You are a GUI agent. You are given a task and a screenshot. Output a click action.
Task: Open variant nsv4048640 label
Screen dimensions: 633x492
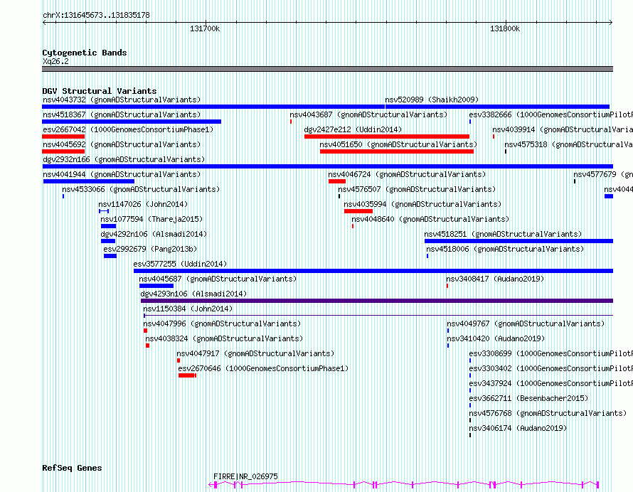(430, 219)
